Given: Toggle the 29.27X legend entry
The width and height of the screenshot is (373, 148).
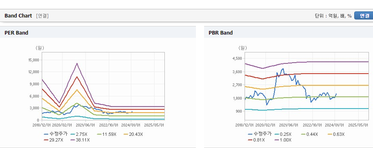Looking at the screenshot, I should [x=53, y=140].
